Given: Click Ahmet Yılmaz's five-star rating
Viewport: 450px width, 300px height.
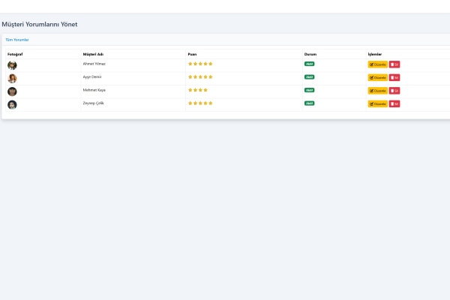Looking at the screenshot, I should click(x=200, y=64).
